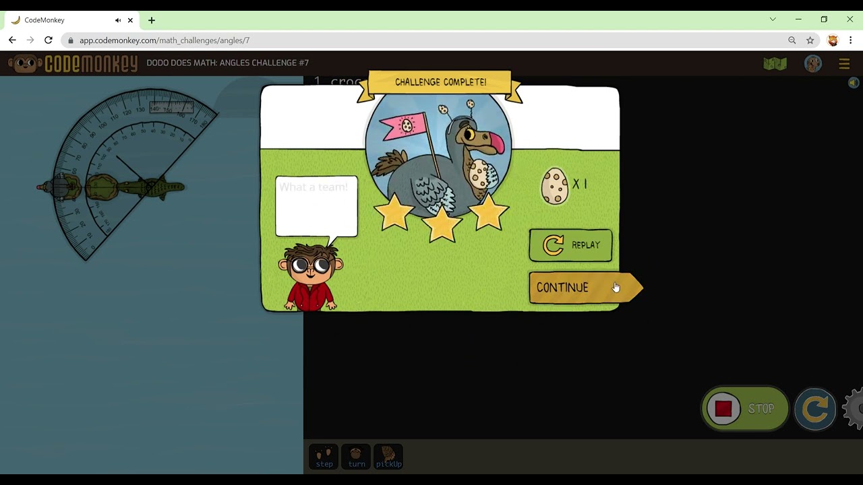This screenshot has width=863, height=485.
Task: Open the CodeMonkey hamburger menu
Action: (x=844, y=64)
